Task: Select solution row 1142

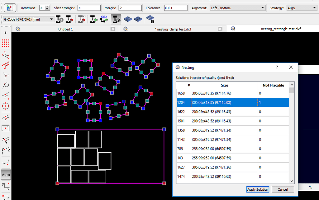Action: click(232, 139)
